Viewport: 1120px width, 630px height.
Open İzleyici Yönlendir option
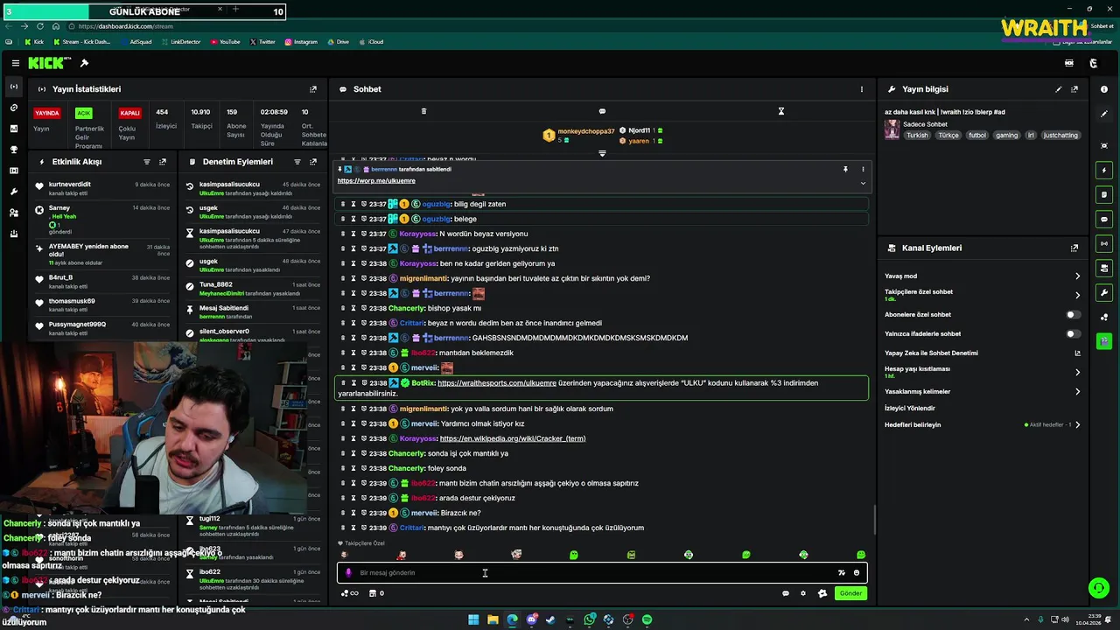tap(910, 408)
